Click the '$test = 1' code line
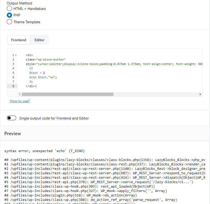Screen dimensions: 210x204 pos(37,73)
